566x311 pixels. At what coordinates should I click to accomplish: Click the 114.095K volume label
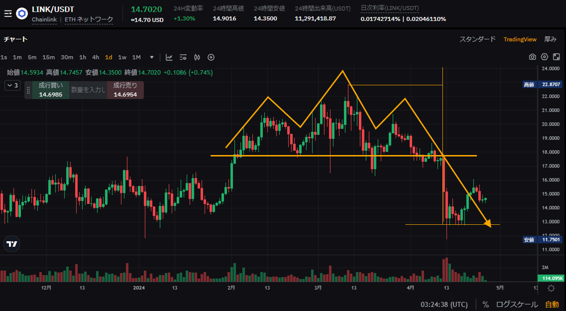(x=550, y=278)
